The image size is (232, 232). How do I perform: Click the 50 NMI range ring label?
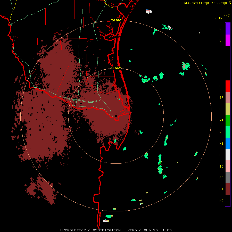116,68
